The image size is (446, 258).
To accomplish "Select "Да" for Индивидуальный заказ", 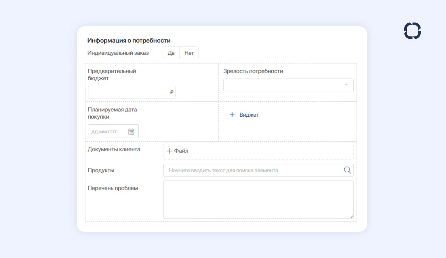I will coord(171,53).
